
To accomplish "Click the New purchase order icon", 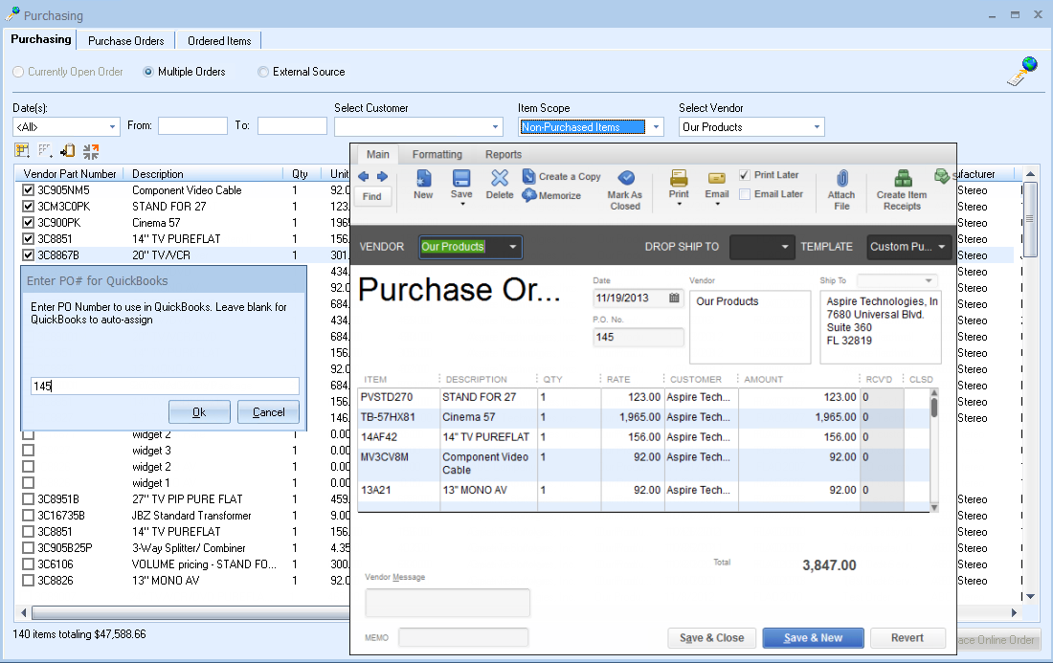I will point(423,179).
